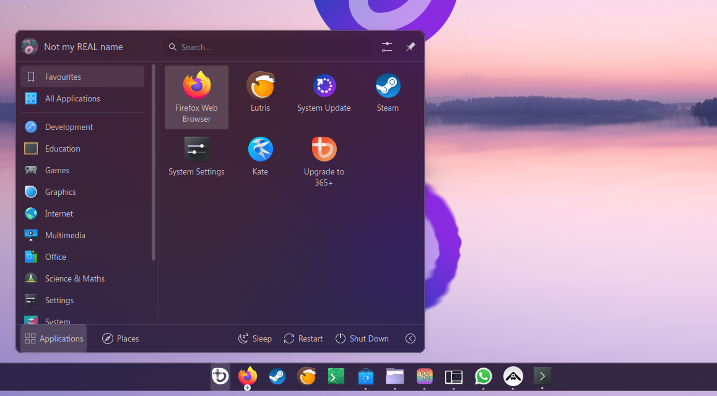Click the Upgrade to 365+ icon
Image resolution: width=717 pixels, height=396 pixels.
[324, 155]
